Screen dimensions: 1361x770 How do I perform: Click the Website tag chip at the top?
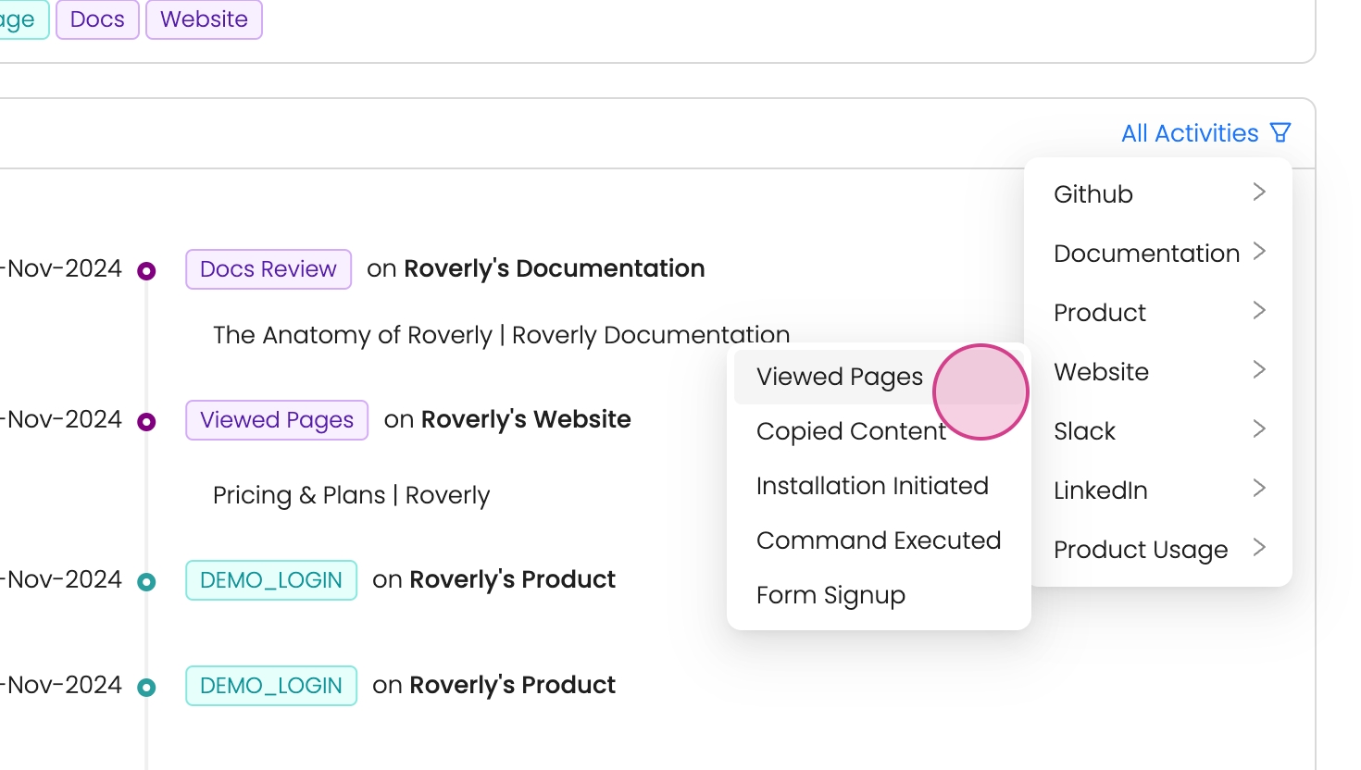(x=204, y=19)
